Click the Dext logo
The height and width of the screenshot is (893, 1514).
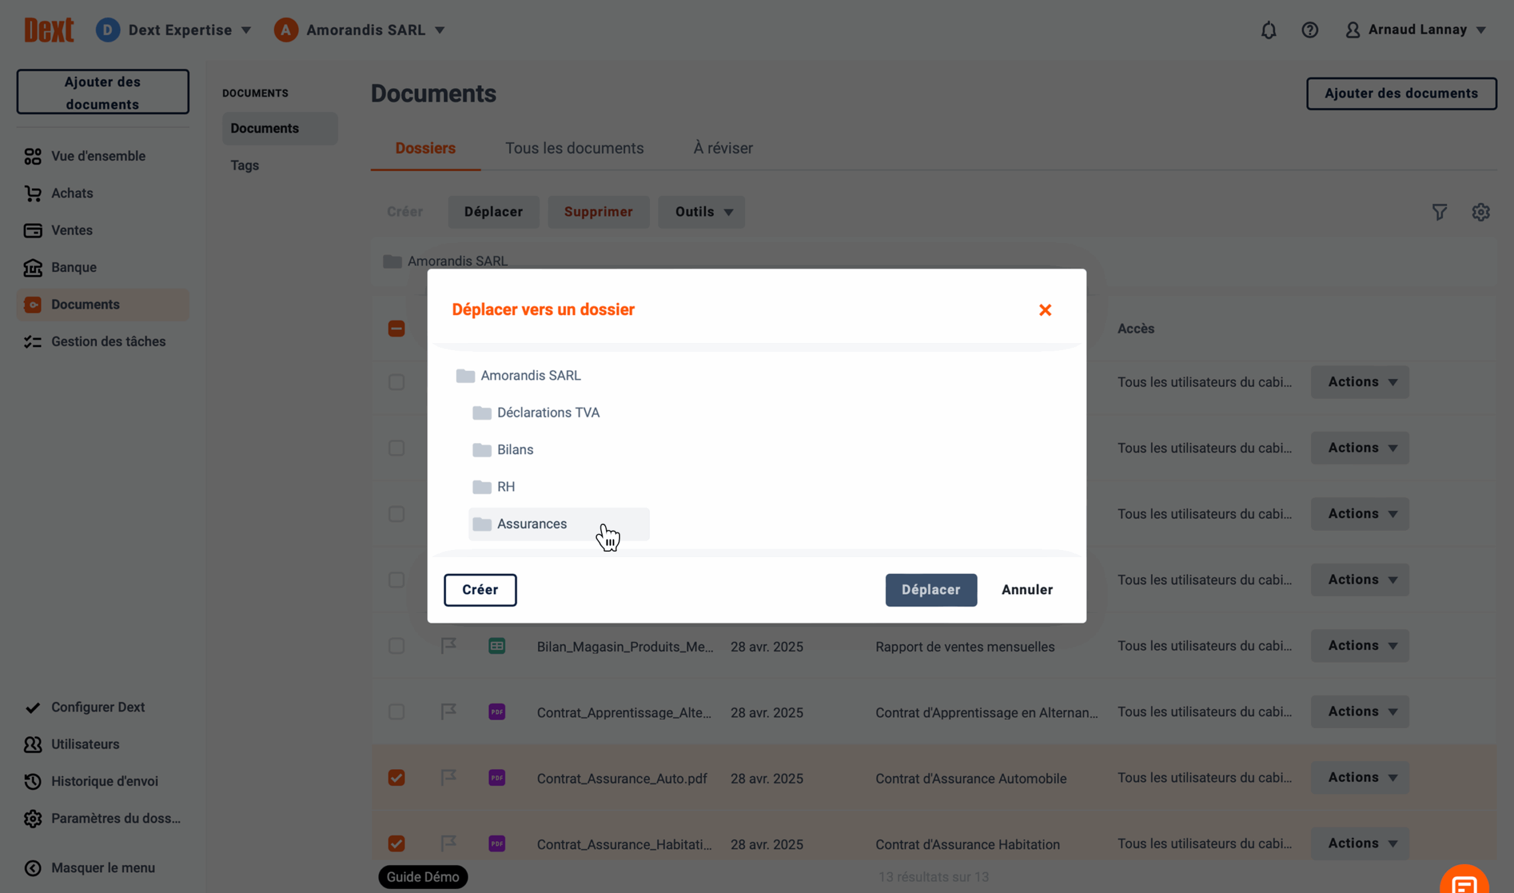(x=48, y=30)
